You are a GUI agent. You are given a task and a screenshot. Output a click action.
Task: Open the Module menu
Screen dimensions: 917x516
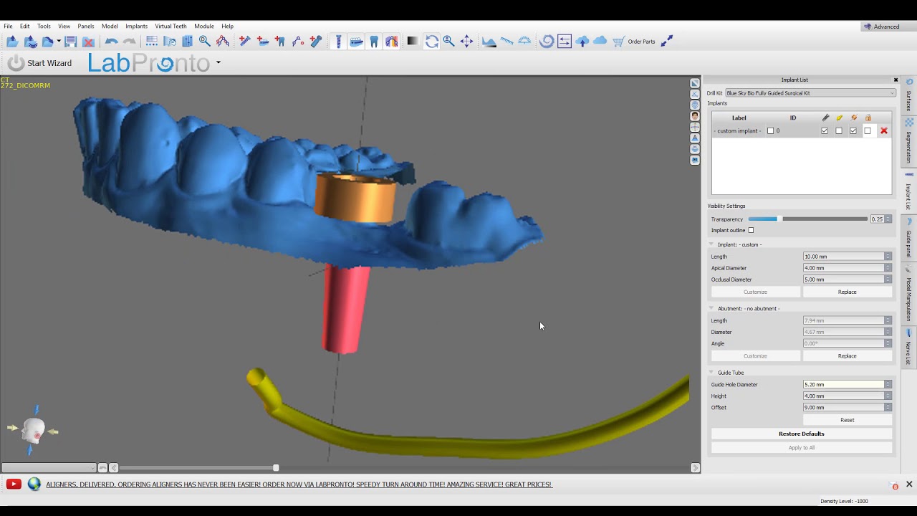pos(204,27)
